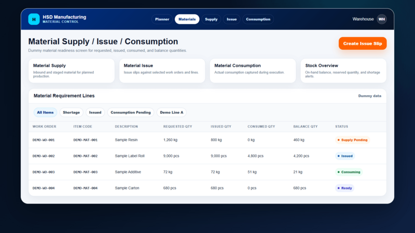The height and width of the screenshot is (233, 415).
Task: Click item code DEMO-MAT-001
Action: (85, 140)
